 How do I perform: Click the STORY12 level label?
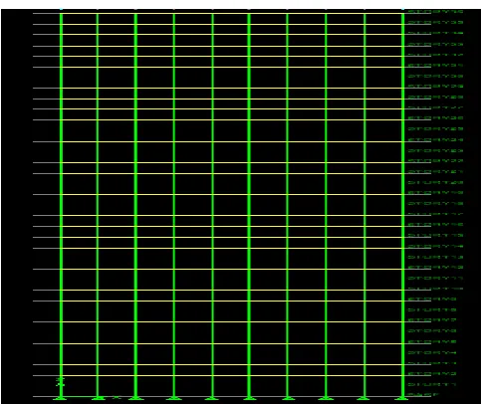click(435, 267)
